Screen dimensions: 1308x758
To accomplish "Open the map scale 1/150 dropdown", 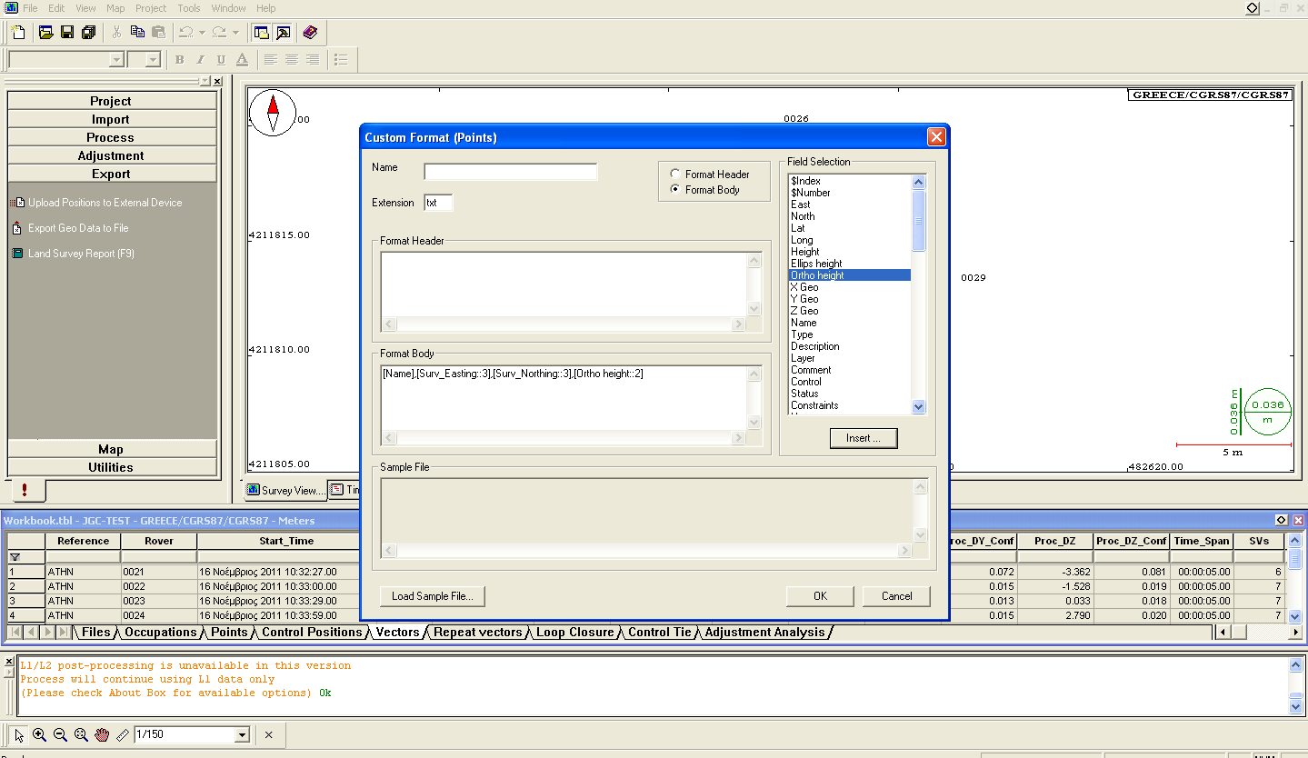I will (x=242, y=734).
